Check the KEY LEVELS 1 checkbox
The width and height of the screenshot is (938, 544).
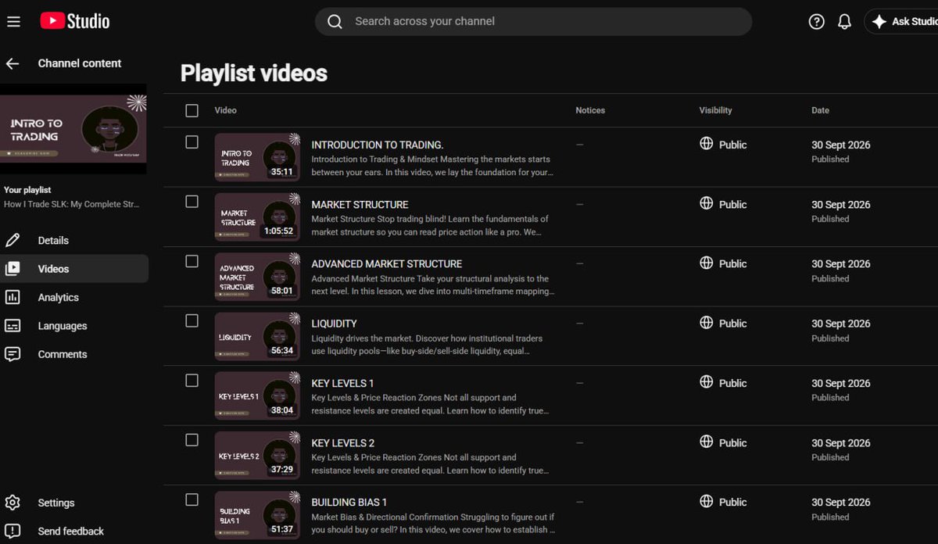[x=192, y=381]
